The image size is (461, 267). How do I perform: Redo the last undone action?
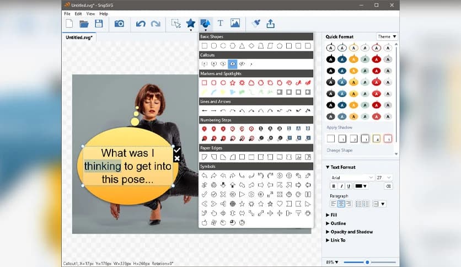pyautogui.click(x=156, y=24)
